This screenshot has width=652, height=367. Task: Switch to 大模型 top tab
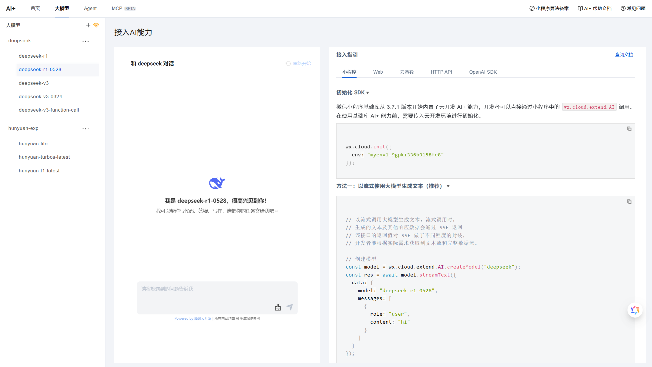tap(62, 9)
